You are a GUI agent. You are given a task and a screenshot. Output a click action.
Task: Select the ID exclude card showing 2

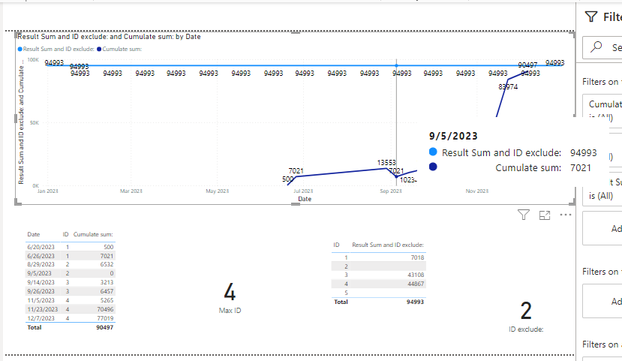[526, 316]
